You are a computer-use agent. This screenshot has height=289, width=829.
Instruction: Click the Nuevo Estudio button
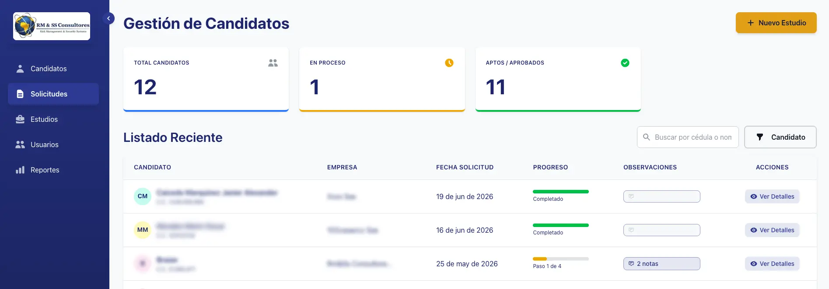tap(776, 23)
